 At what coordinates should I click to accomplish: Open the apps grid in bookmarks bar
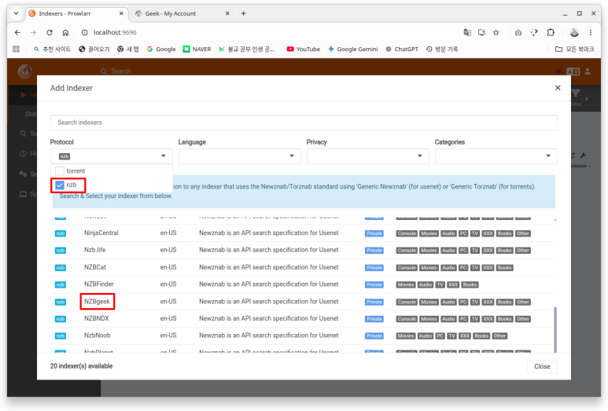16,49
